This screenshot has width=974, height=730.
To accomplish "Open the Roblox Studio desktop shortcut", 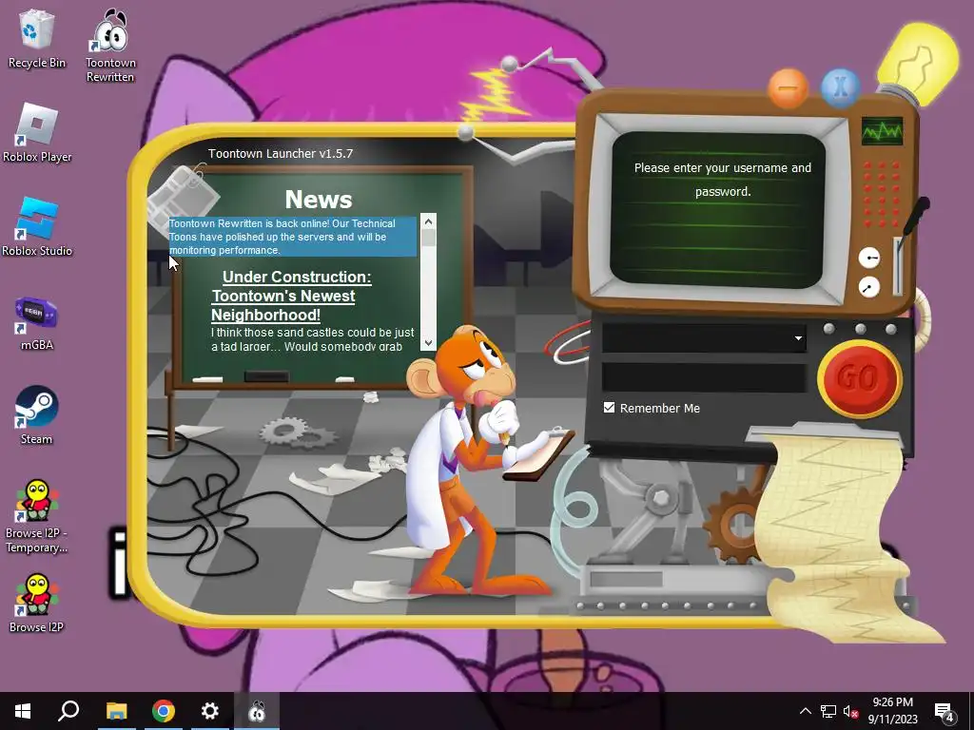I will coord(37,227).
